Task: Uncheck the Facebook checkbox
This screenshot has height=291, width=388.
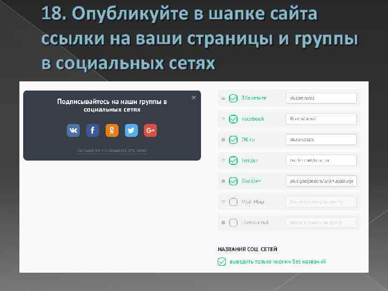Action: (233, 119)
